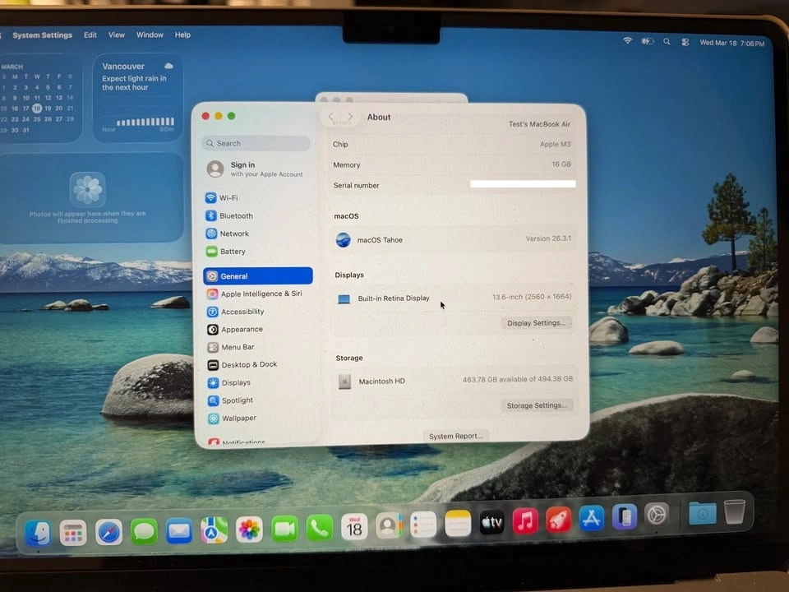
Task: Click the forward navigation chevron
Action: (350, 118)
